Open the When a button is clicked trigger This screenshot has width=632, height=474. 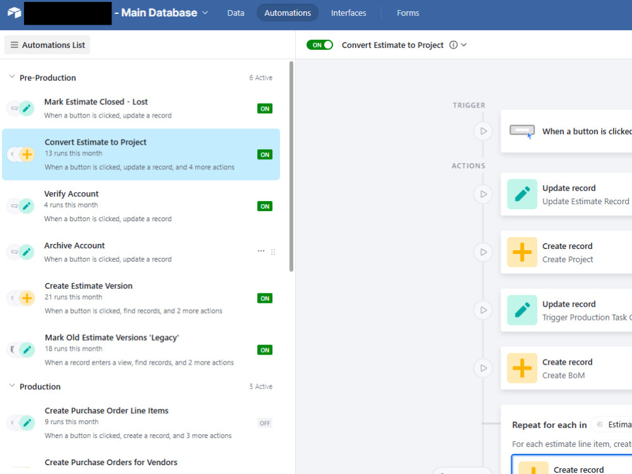point(566,131)
